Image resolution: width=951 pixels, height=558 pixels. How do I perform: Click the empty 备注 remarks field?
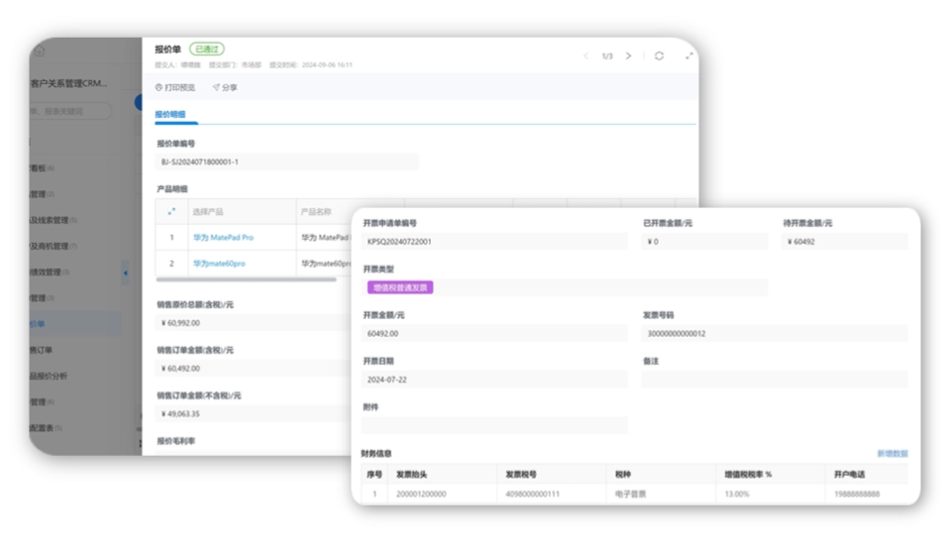click(775, 380)
